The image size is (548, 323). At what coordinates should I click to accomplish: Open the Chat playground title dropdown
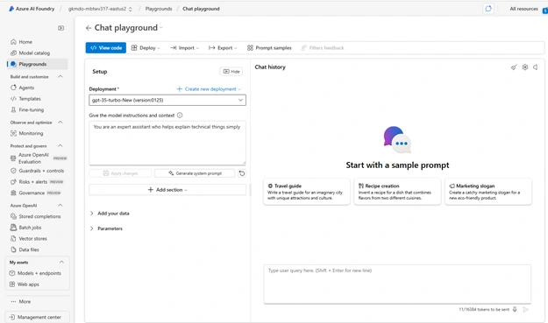[161, 28]
